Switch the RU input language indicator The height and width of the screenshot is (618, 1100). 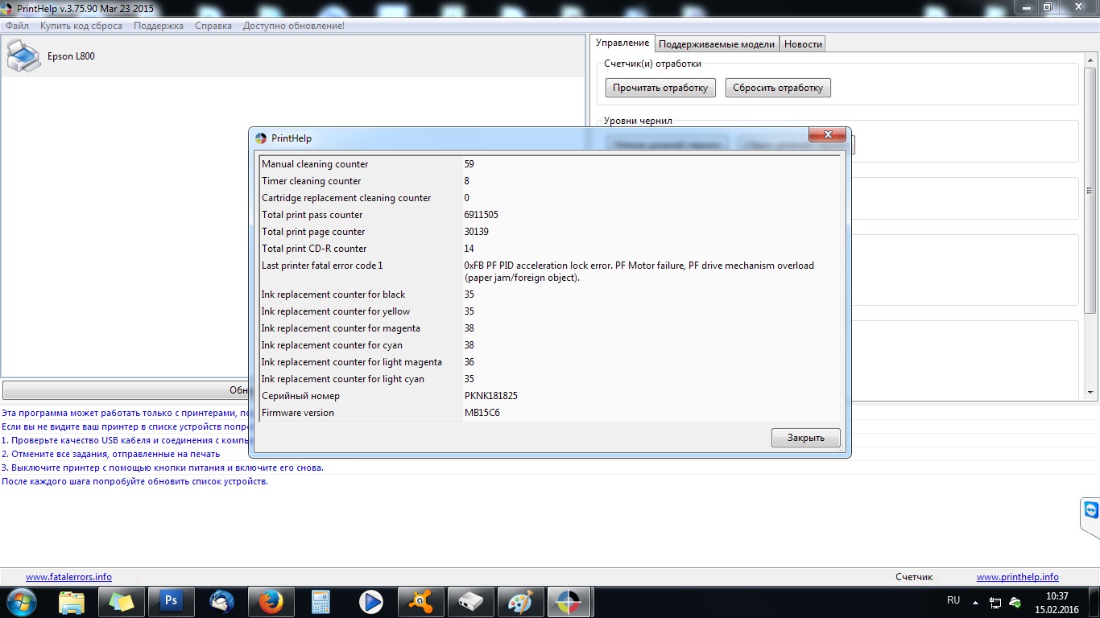click(953, 600)
